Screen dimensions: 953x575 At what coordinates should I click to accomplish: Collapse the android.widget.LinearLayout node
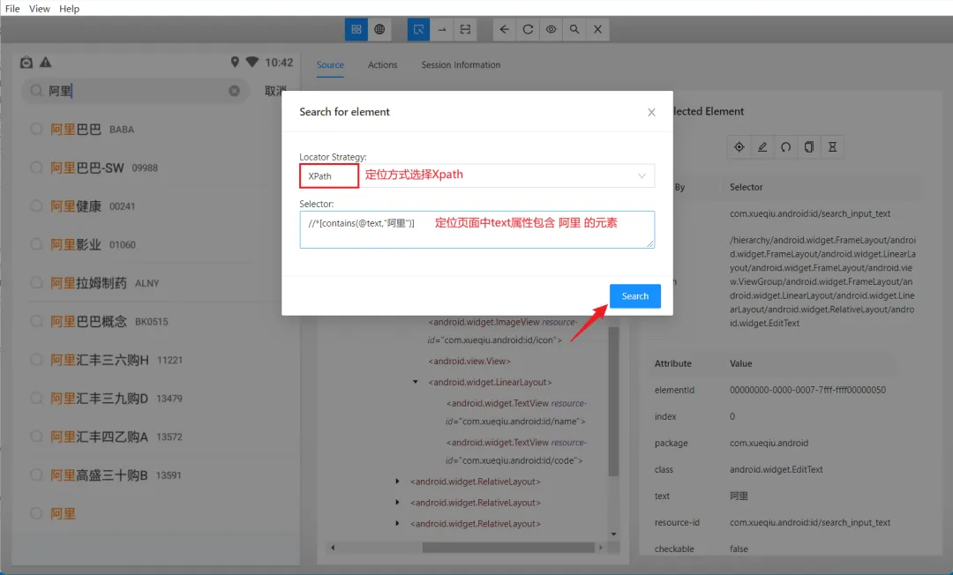[415, 382]
